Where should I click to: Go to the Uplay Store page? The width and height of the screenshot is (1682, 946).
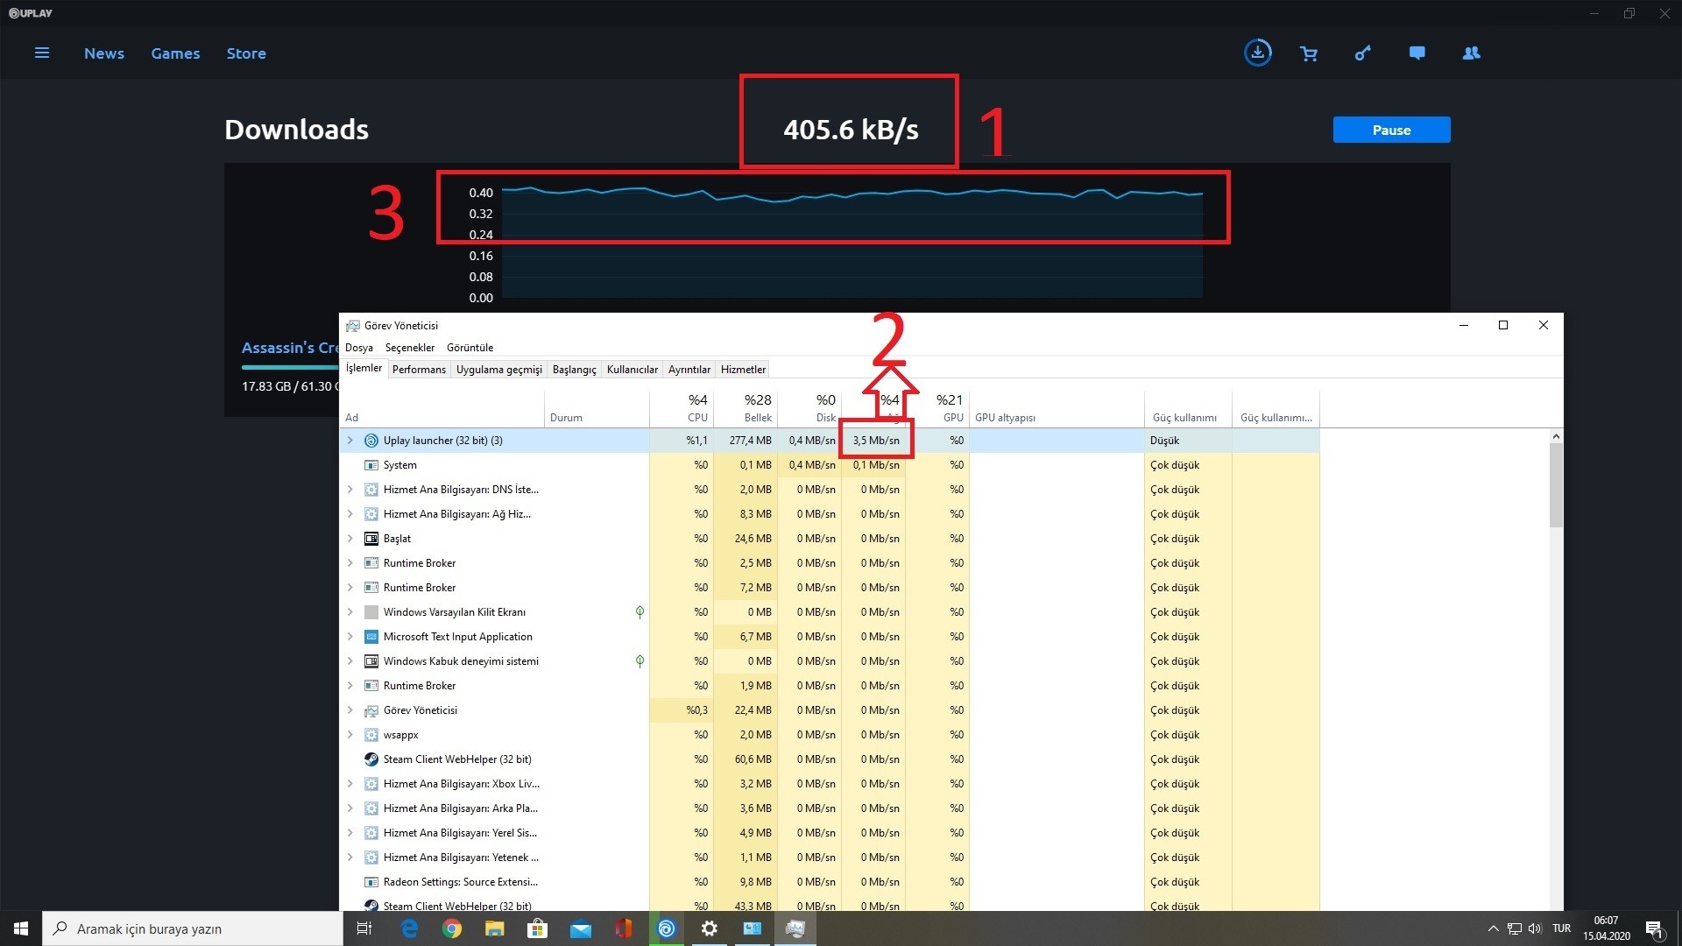click(x=246, y=53)
